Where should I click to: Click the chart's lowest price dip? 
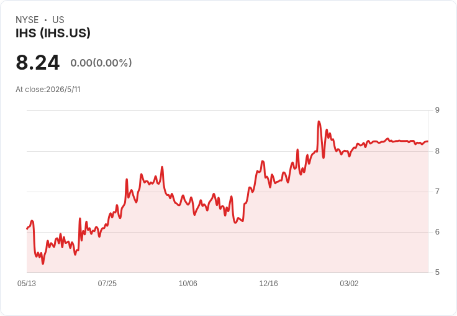coord(43,264)
